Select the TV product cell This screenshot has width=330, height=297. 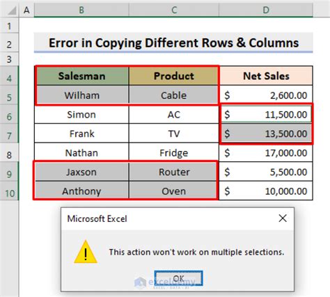tap(174, 134)
